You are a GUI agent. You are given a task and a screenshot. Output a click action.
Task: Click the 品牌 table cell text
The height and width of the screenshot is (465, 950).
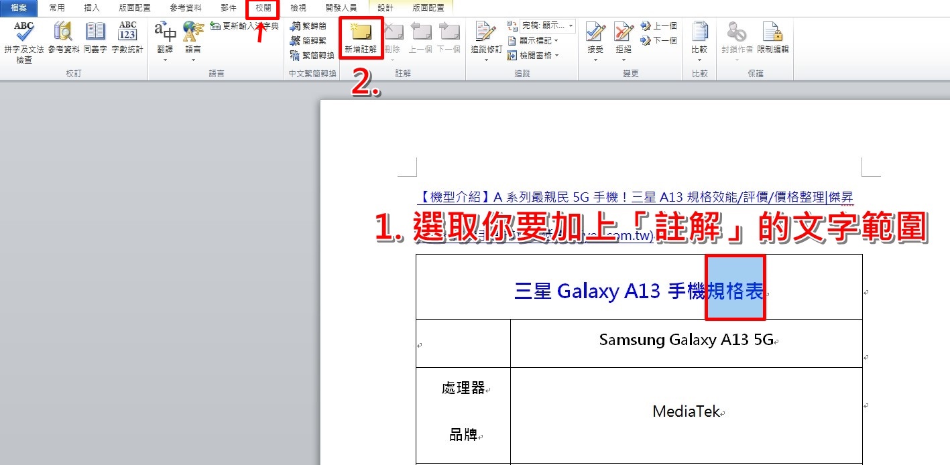point(463,435)
